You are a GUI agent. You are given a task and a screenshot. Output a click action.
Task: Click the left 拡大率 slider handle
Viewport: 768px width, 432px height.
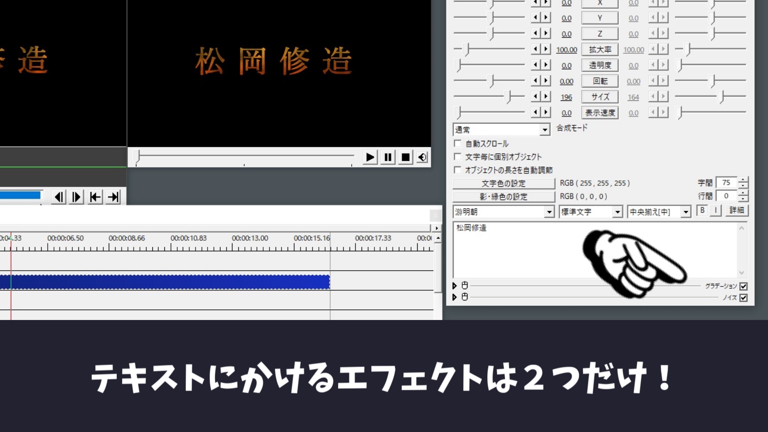[466, 50]
